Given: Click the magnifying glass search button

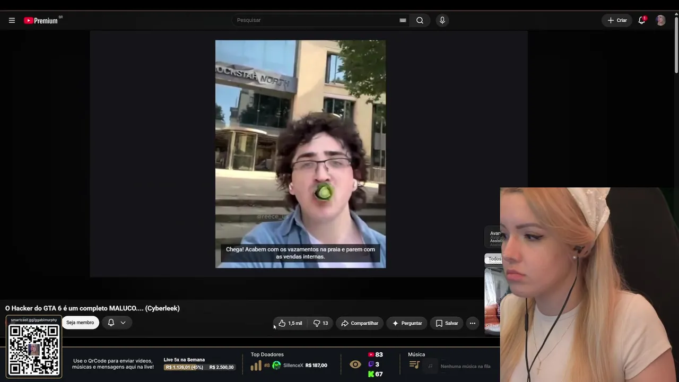Looking at the screenshot, I should (420, 20).
